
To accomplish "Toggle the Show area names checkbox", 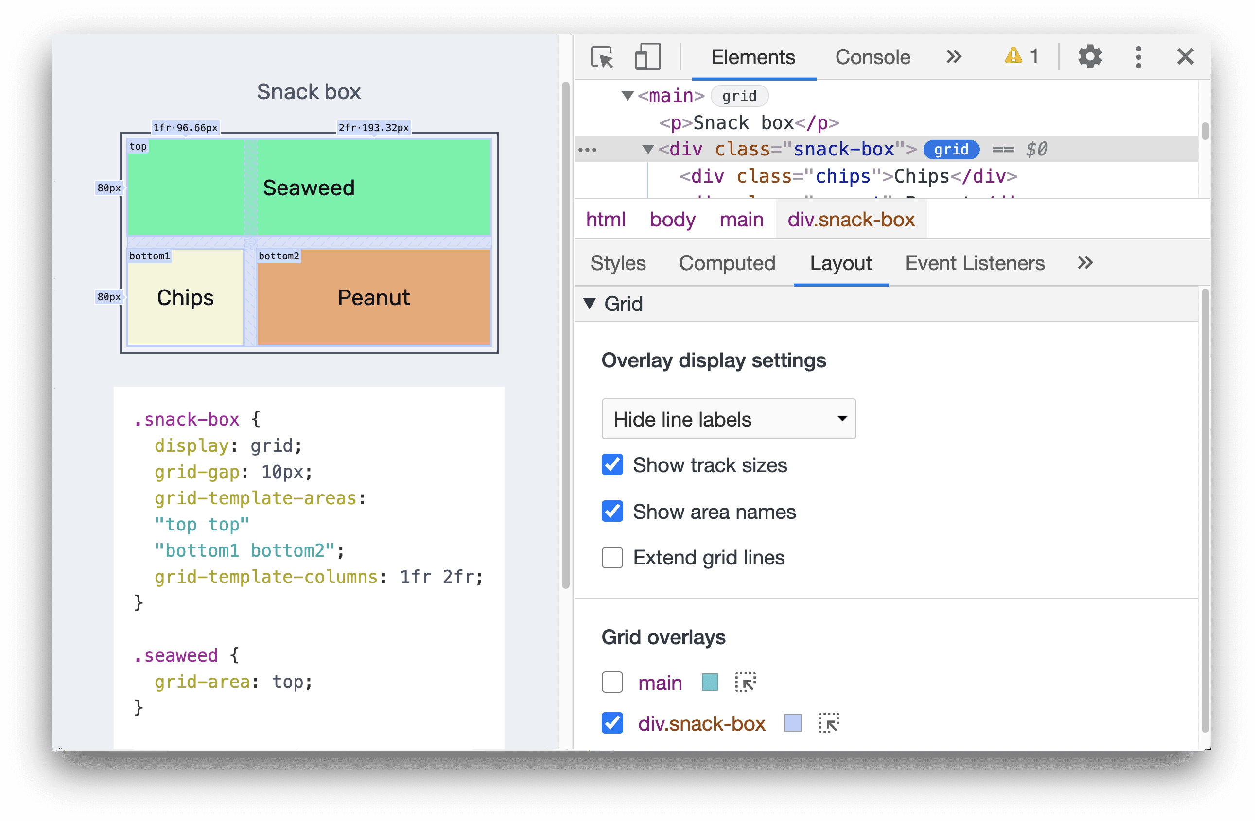I will (x=610, y=511).
